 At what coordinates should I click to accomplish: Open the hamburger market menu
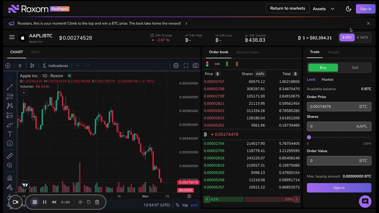[x=12, y=37]
